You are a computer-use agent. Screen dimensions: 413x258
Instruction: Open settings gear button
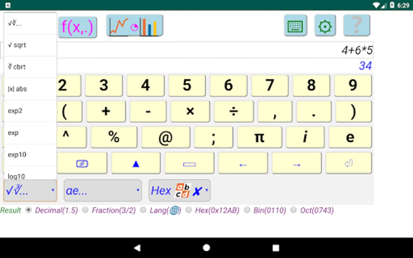[325, 26]
